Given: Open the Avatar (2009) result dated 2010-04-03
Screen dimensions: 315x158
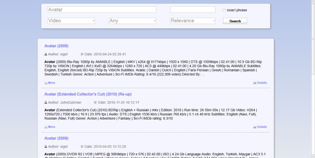Looking at the screenshot, I should pyautogui.click(x=56, y=138).
